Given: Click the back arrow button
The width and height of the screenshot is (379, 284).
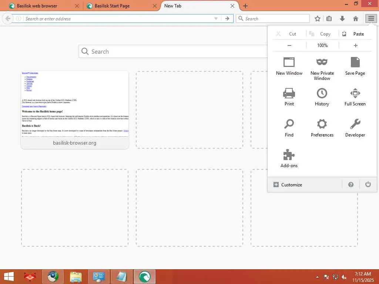Looking at the screenshot, I should pos(8,18).
